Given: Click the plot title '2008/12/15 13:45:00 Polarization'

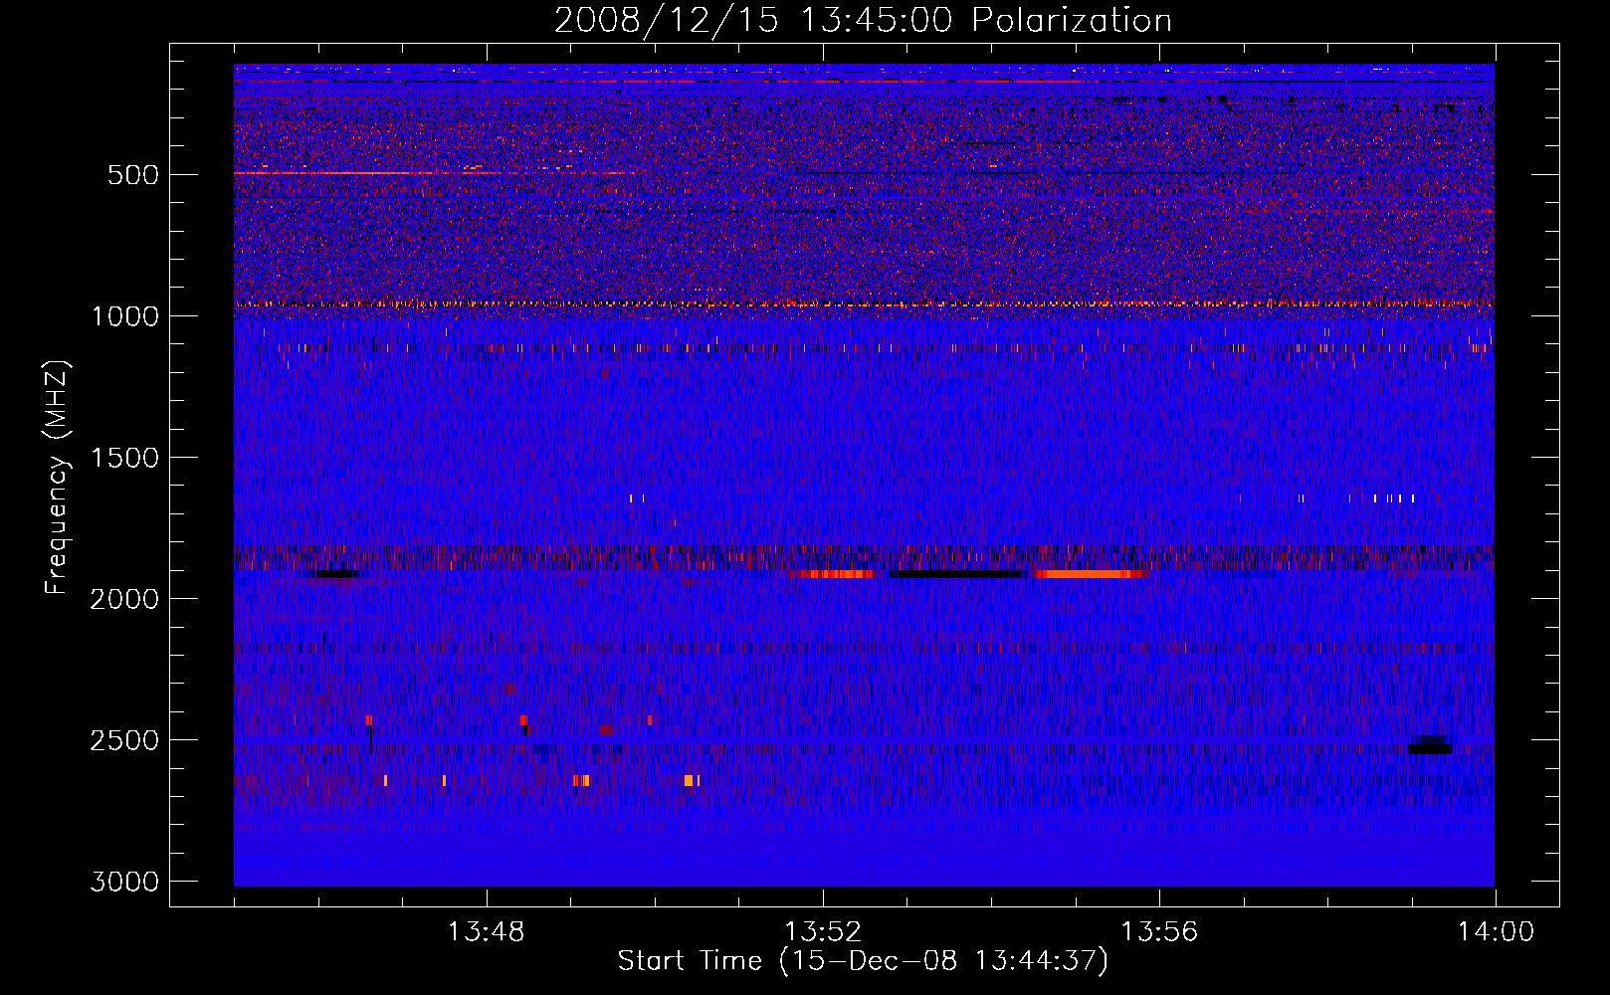Looking at the screenshot, I should pos(863,20).
